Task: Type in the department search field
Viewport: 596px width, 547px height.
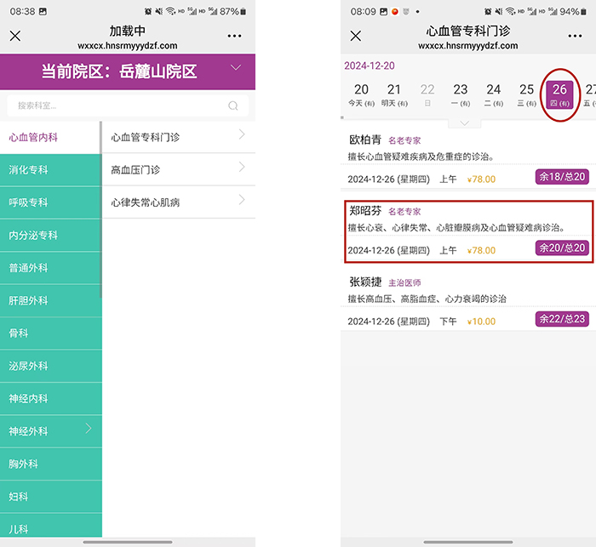Action: (119, 106)
